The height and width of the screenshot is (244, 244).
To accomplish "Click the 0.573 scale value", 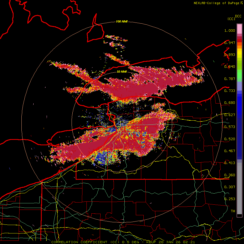I will click(230, 127).
